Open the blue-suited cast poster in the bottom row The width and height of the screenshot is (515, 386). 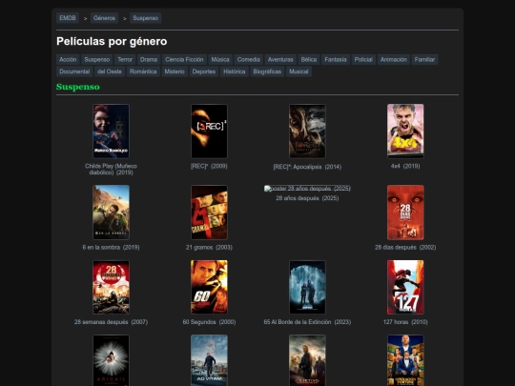click(405, 360)
